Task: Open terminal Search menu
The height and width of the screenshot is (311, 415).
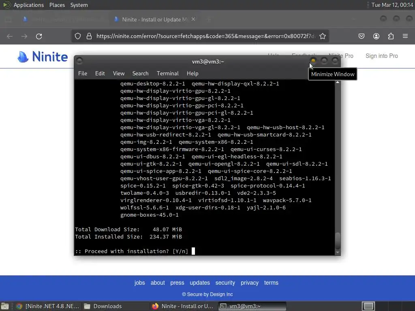Action: coord(140,74)
